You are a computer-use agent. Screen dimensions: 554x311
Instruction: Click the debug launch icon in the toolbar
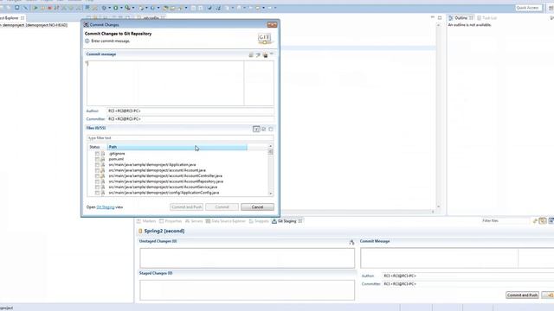coord(104,8)
